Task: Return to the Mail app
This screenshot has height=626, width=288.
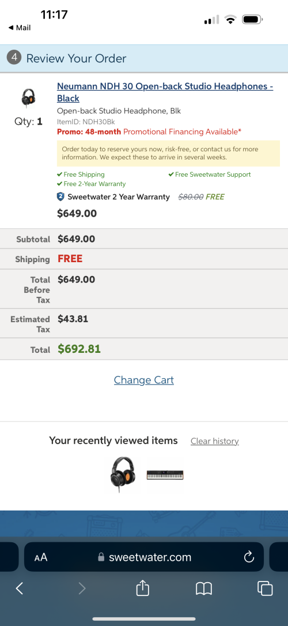Action: pyautogui.click(x=19, y=28)
